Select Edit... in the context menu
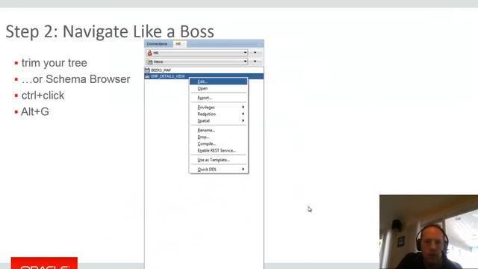 218,81
